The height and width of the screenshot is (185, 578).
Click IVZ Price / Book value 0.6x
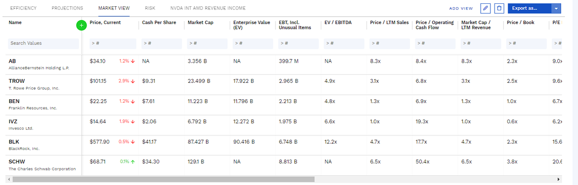pos(512,122)
